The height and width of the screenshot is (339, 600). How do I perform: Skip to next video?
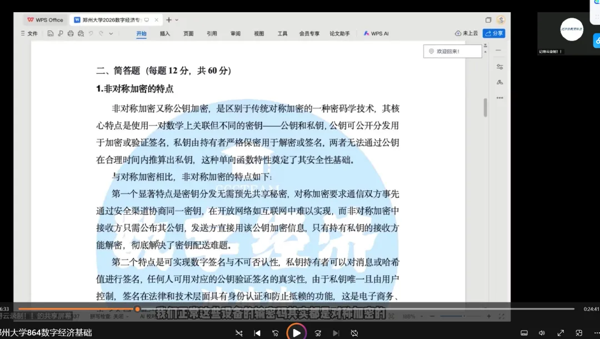pos(336,333)
